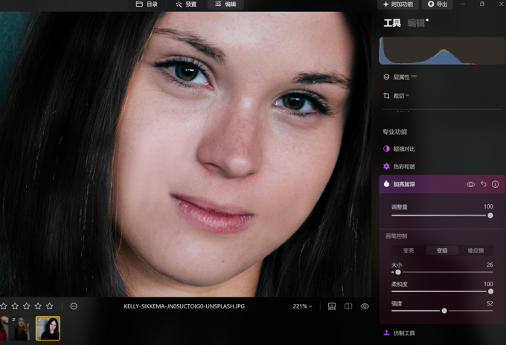Collapse the 加亮加深 panel header
Viewport: 506px width, 345px height.
click(417, 184)
